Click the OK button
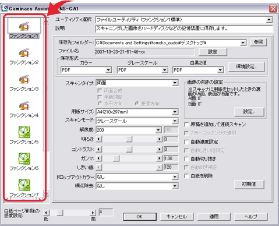The image size is (279, 226). point(140,217)
